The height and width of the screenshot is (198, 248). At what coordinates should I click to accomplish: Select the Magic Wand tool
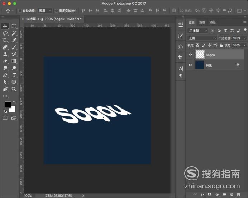(14, 33)
